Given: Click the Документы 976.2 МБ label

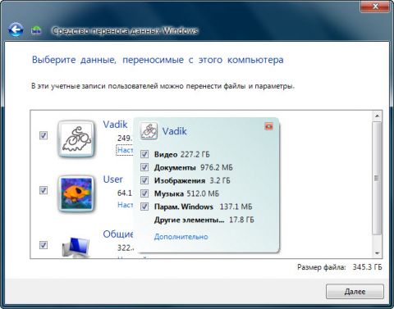Looking at the screenshot, I should click(194, 167).
